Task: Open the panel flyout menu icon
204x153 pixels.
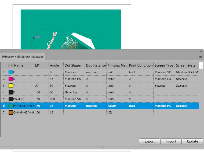Action: click(x=201, y=57)
